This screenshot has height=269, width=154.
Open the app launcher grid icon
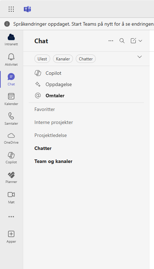[11, 9]
